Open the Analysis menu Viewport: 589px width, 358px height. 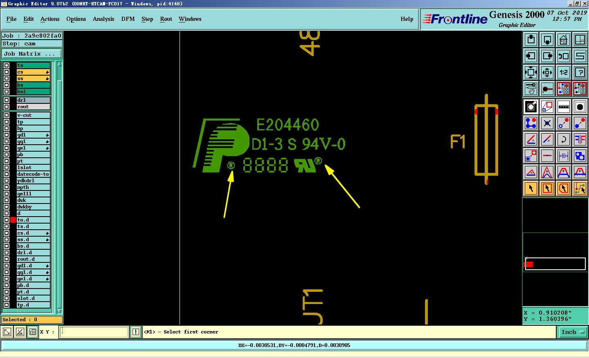tap(103, 19)
